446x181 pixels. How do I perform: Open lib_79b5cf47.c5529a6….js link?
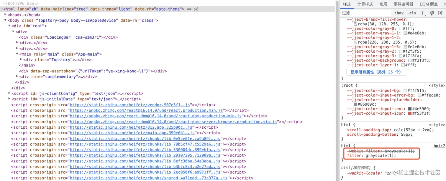[145, 144]
